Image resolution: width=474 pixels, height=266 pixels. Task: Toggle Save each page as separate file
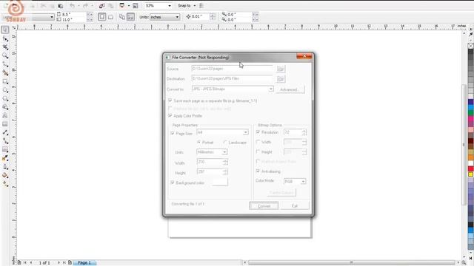click(x=170, y=100)
